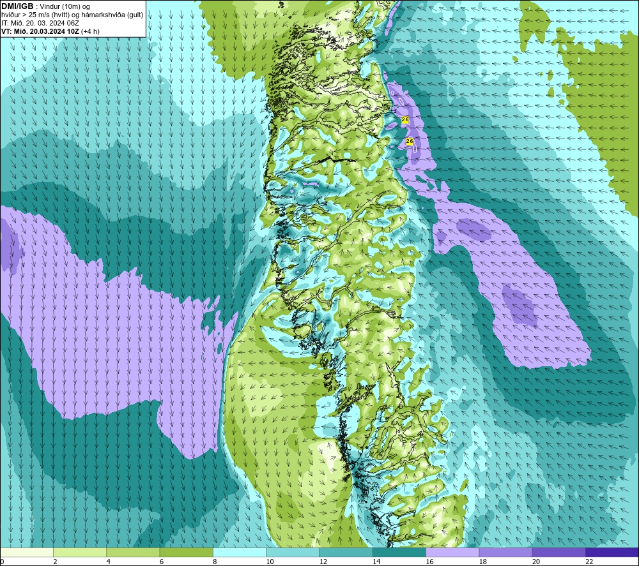Screen dimensions: 639x566
Task: Click the 10–12 m/s cyan legend swatch
Action: (293, 552)
